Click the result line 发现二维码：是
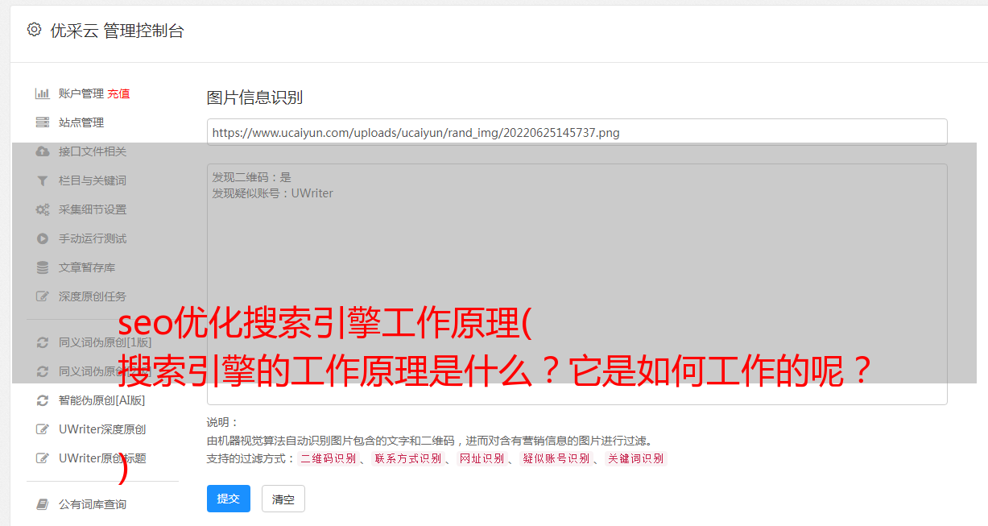This screenshot has height=526, width=988. 251,177
